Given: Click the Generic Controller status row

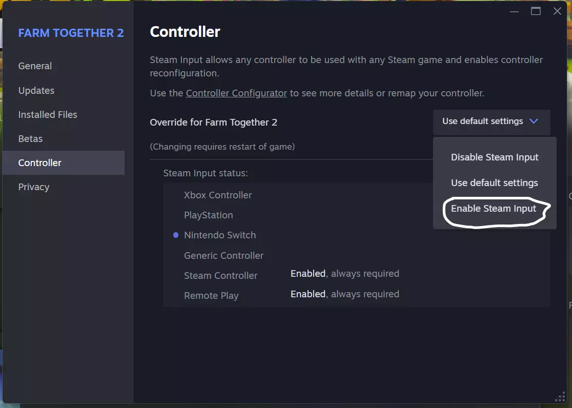Looking at the screenshot, I should [x=223, y=256].
